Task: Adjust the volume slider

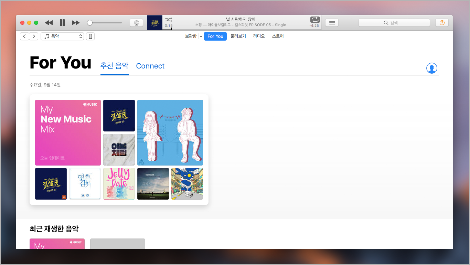Action: click(x=104, y=23)
